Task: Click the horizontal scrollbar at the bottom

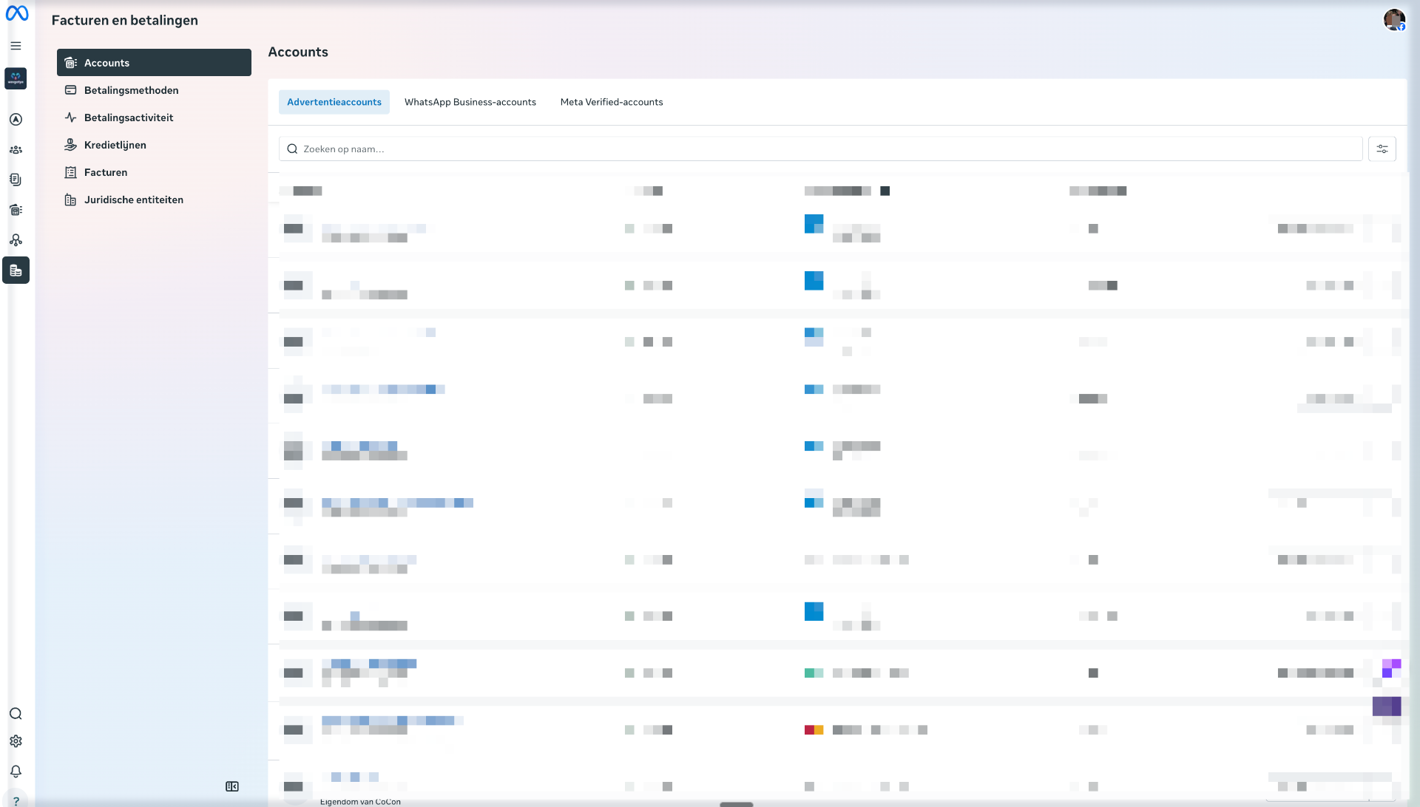Action: [x=737, y=804]
